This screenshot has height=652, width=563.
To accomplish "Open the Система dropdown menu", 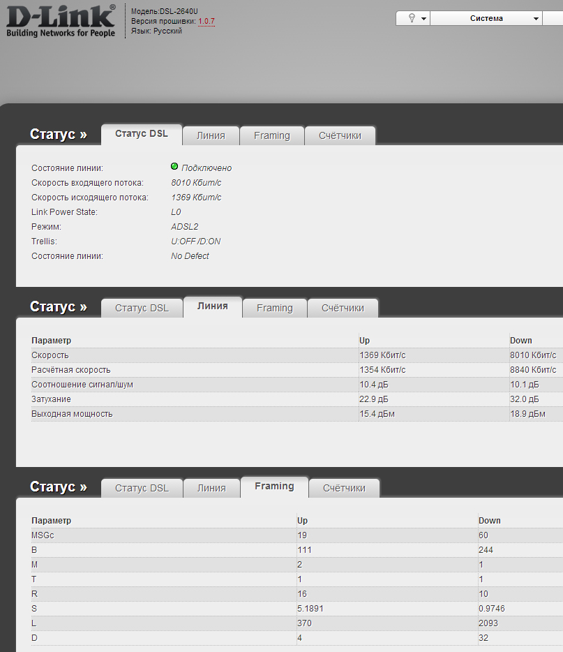I will click(x=486, y=18).
